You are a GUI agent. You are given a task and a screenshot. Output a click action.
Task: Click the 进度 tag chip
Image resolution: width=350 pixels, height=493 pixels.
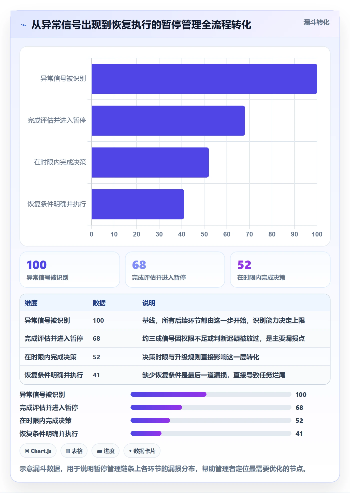point(105,451)
